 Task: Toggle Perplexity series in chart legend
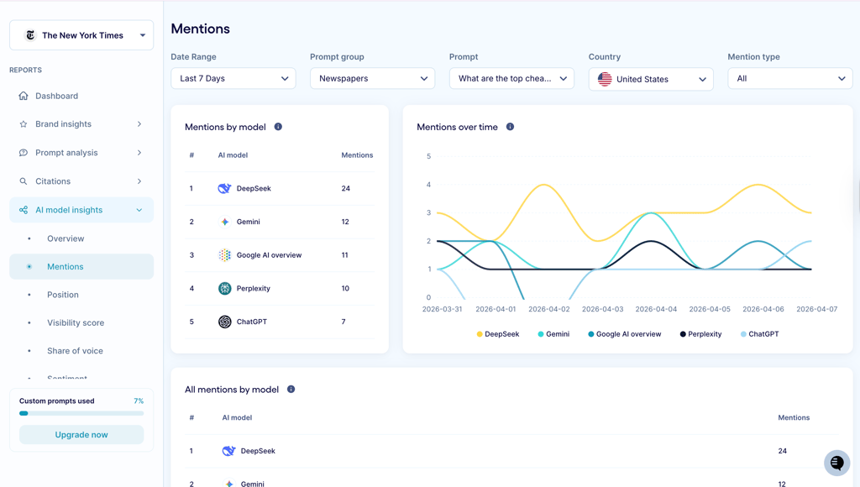coord(701,334)
